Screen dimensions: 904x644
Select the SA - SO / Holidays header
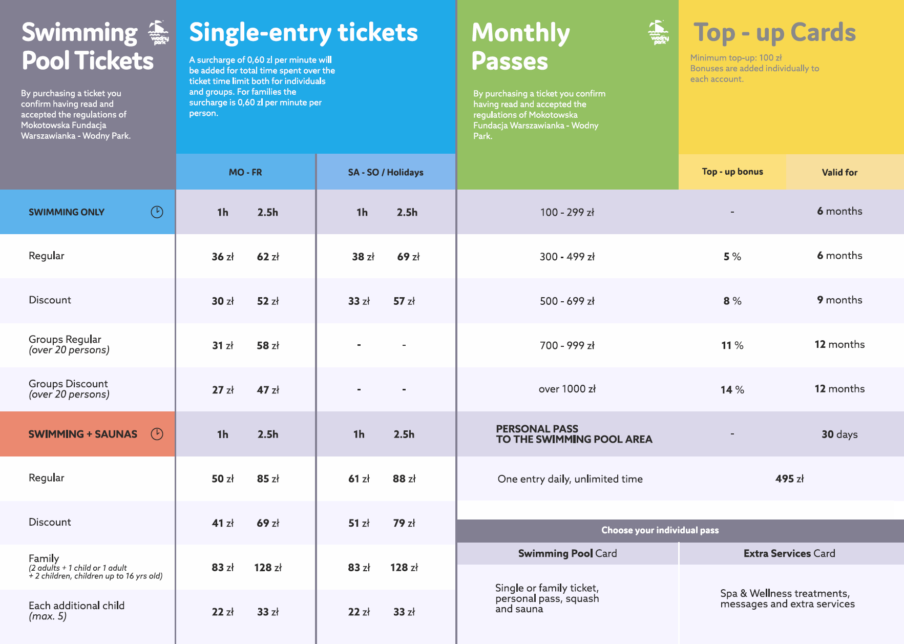coord(386,172)
